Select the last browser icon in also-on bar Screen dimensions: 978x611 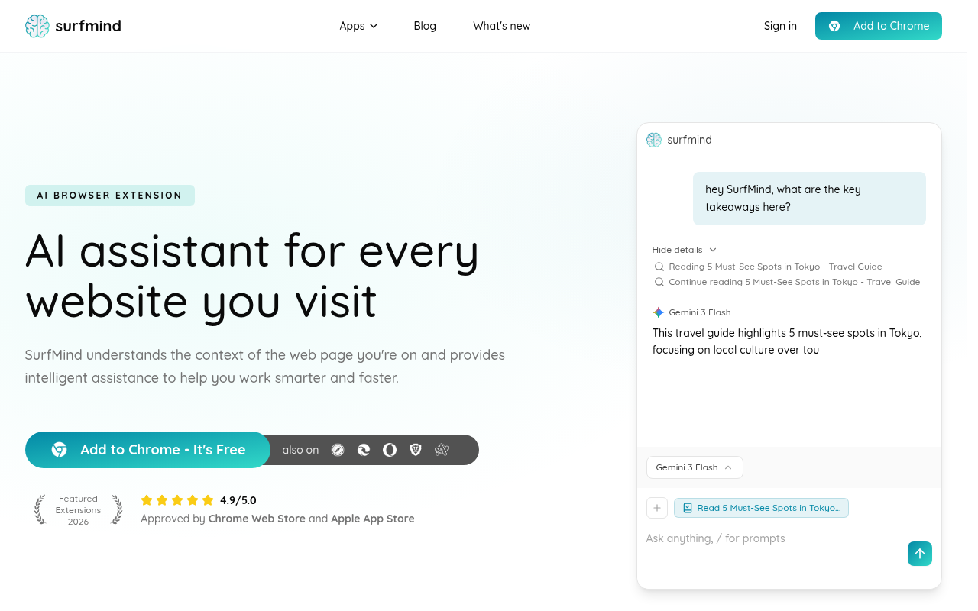coord(441,450)
